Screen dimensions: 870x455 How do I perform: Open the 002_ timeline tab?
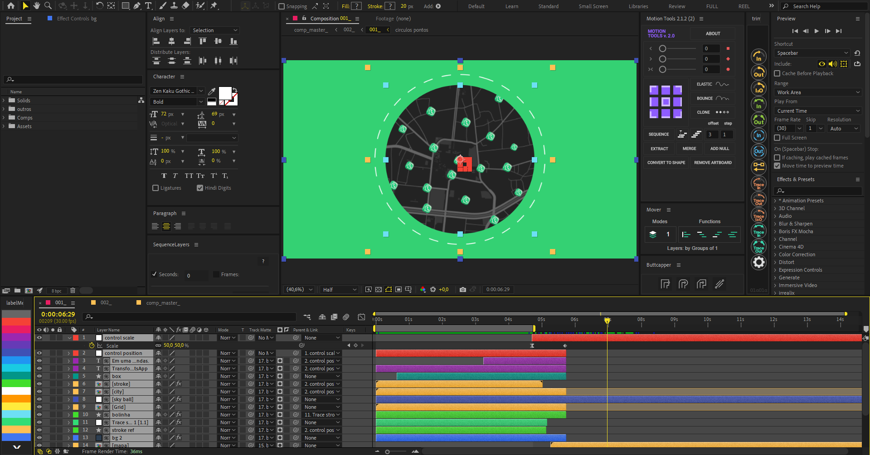click(x=106, y=303)
